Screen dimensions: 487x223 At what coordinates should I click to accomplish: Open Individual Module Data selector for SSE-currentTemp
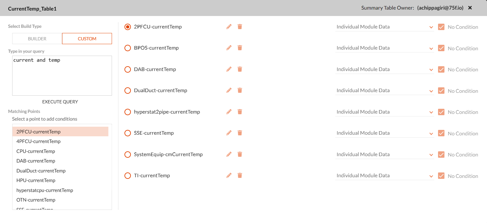[431, 134]
